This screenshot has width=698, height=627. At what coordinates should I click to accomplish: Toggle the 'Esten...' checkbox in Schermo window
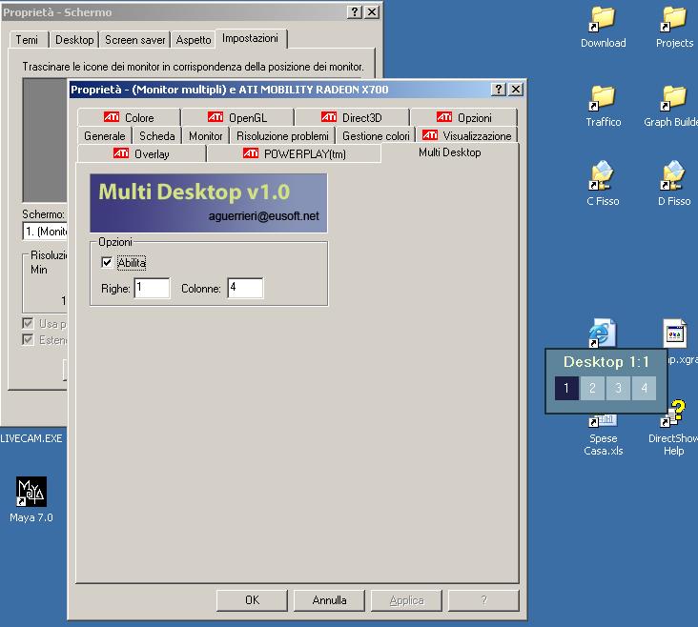28,339
